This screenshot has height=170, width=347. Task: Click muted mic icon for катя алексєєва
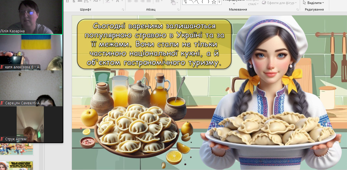(2, 67)
